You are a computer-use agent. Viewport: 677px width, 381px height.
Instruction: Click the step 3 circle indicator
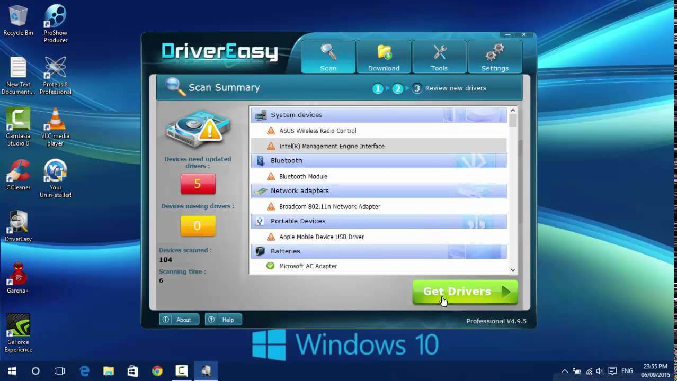[x=417, y=88]
